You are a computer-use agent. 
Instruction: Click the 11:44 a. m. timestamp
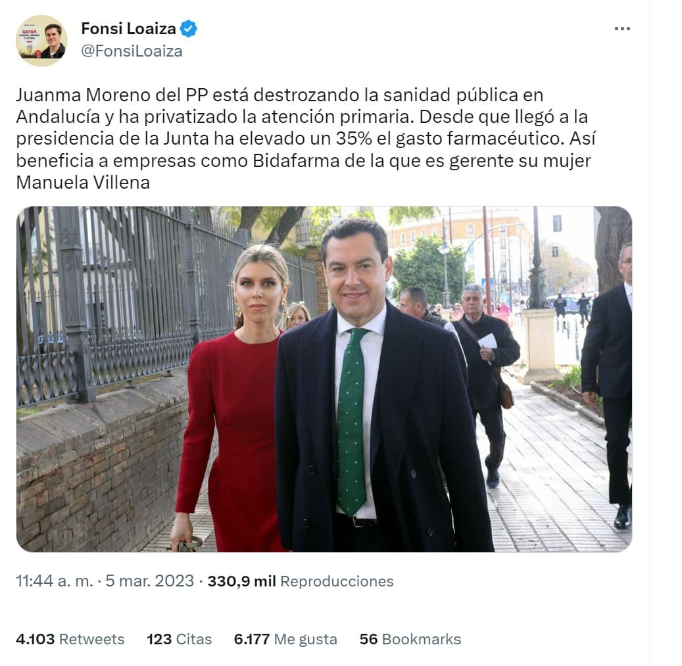55,581
